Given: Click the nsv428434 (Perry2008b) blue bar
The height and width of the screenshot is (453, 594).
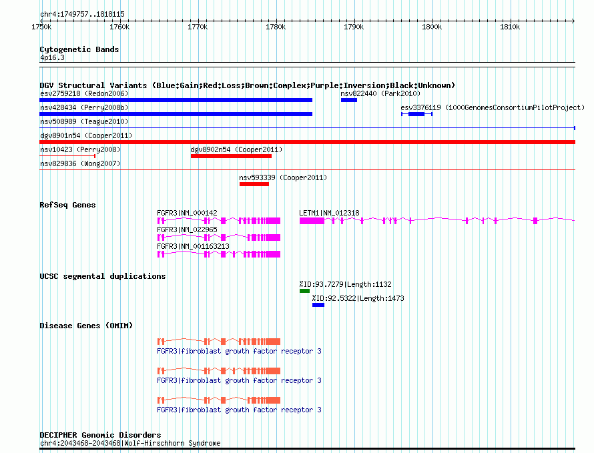Looking at the screenshot, I should (176, 114).
